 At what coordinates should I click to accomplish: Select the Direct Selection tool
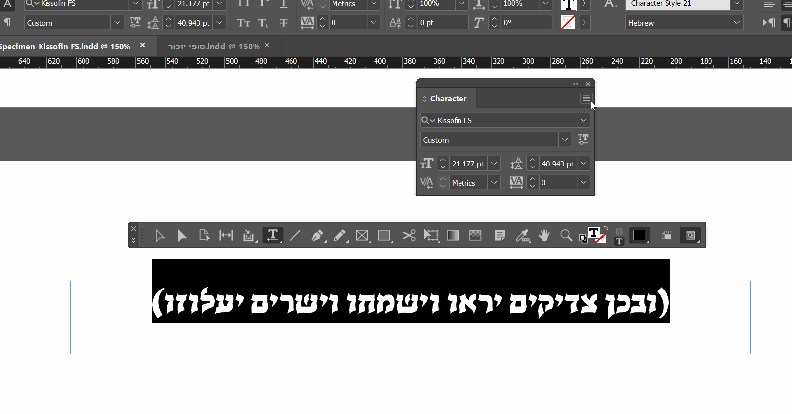point(182,235)
